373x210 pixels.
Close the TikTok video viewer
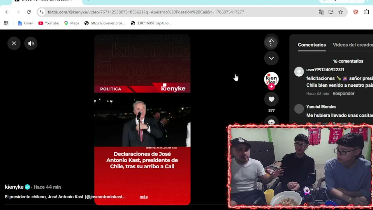pyautogui.click(x=14, y=43)
